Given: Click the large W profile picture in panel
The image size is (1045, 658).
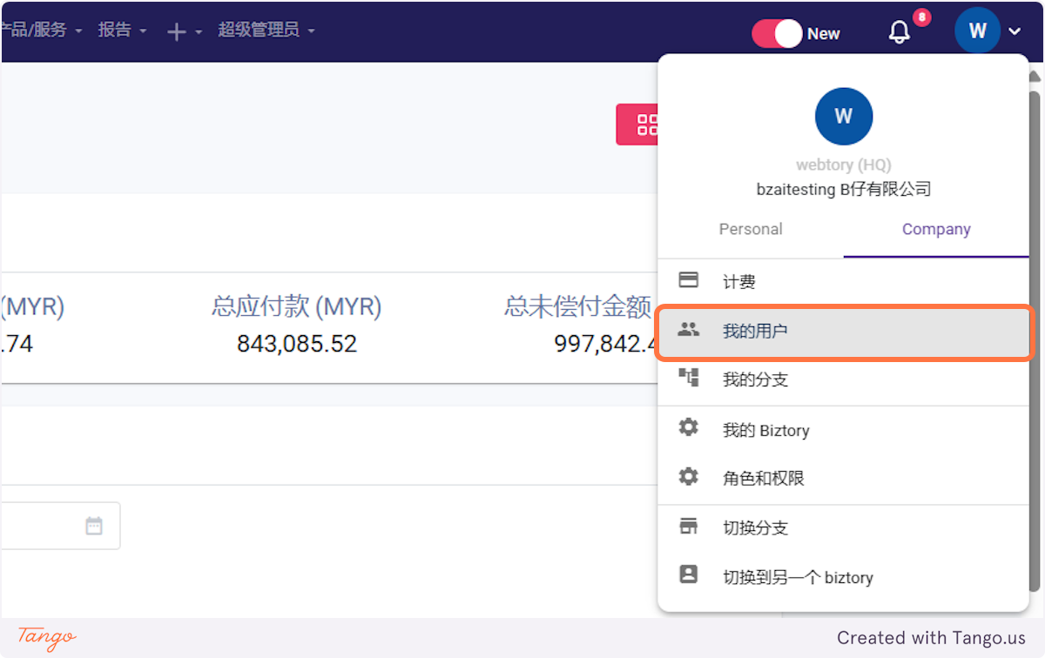Looking at the screenshot, I should [844, 117].
